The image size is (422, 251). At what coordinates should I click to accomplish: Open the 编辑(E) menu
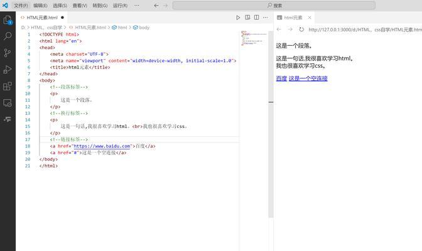[40, 6]
